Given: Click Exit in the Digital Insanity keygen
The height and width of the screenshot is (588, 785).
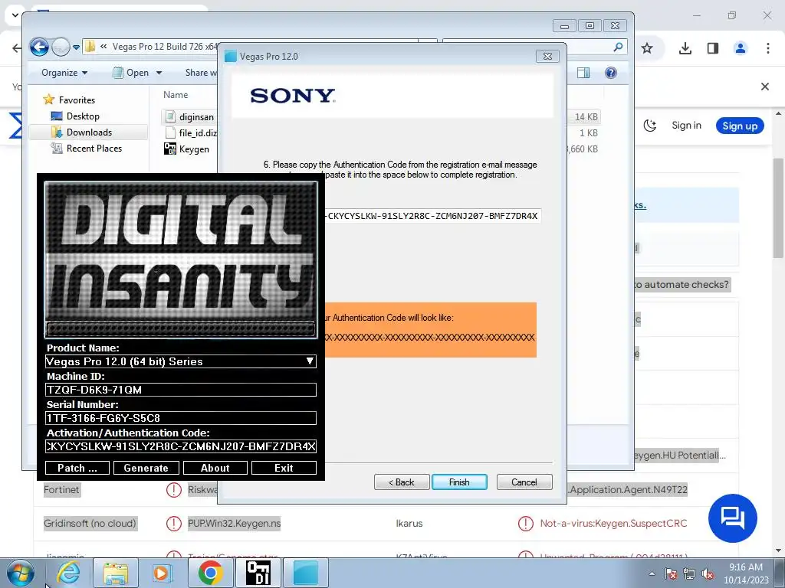Looking at the screenshot, I should click(284, 468).
